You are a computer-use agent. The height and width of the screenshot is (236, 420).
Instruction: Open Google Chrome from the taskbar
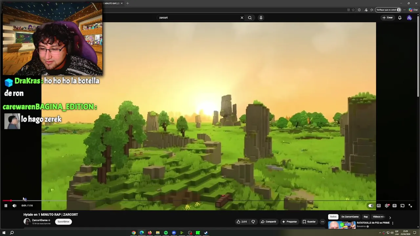[x=134, y=233]
